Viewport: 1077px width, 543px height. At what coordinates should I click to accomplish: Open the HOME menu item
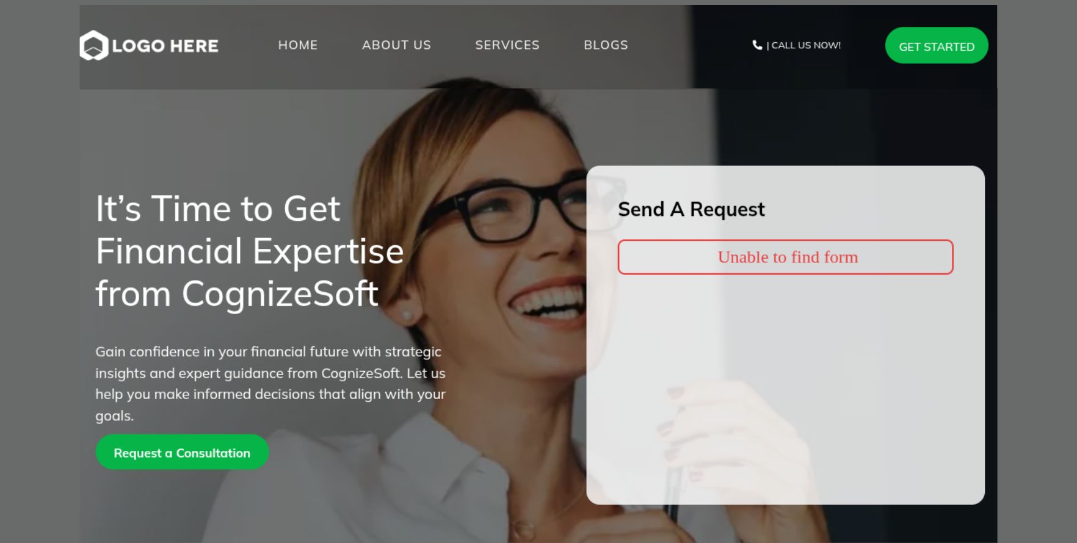tap(298, 45)
